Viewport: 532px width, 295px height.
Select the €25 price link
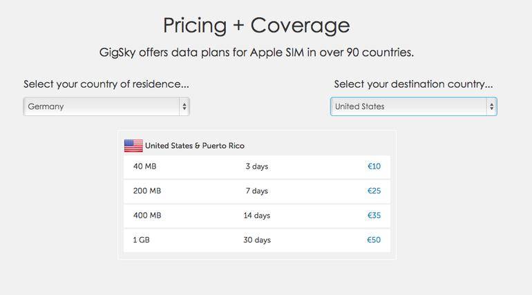coord(374,191)
